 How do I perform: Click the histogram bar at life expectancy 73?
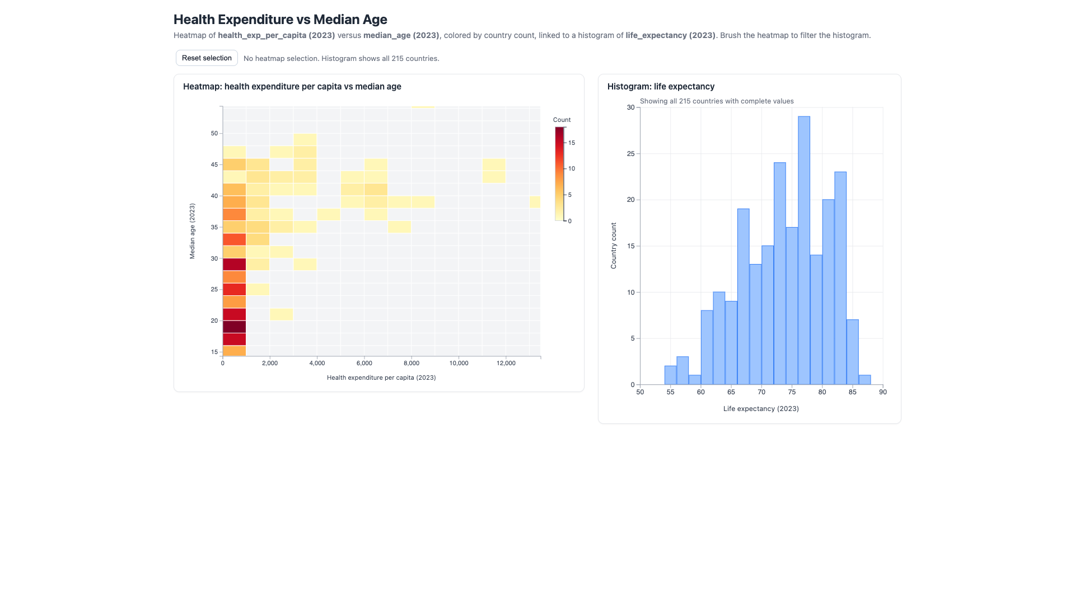click(x=780, y=273)
